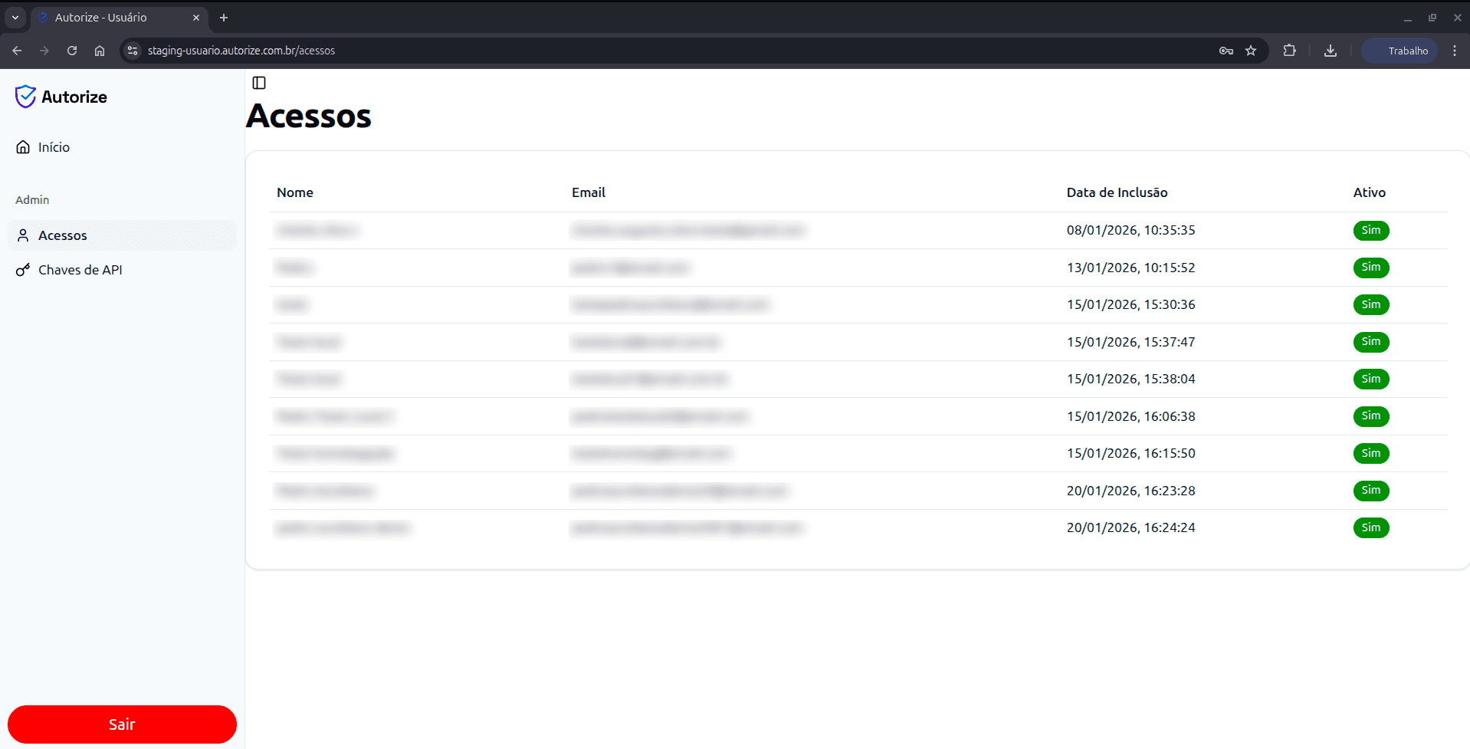Click Sim badge in the 15:30:36 row
1470x749 pixels.
1371,304
